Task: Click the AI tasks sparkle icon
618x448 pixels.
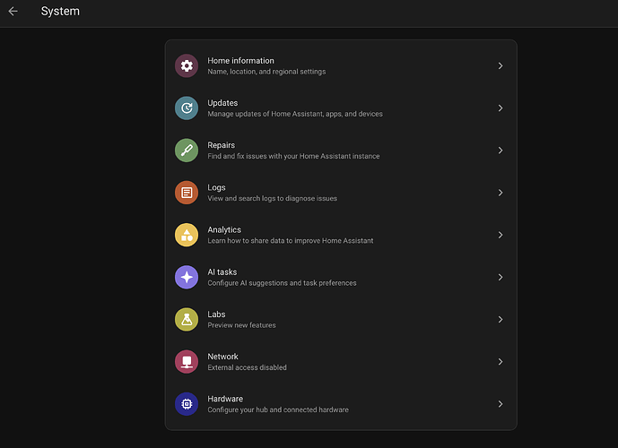Action: click(x=187, y=277)
